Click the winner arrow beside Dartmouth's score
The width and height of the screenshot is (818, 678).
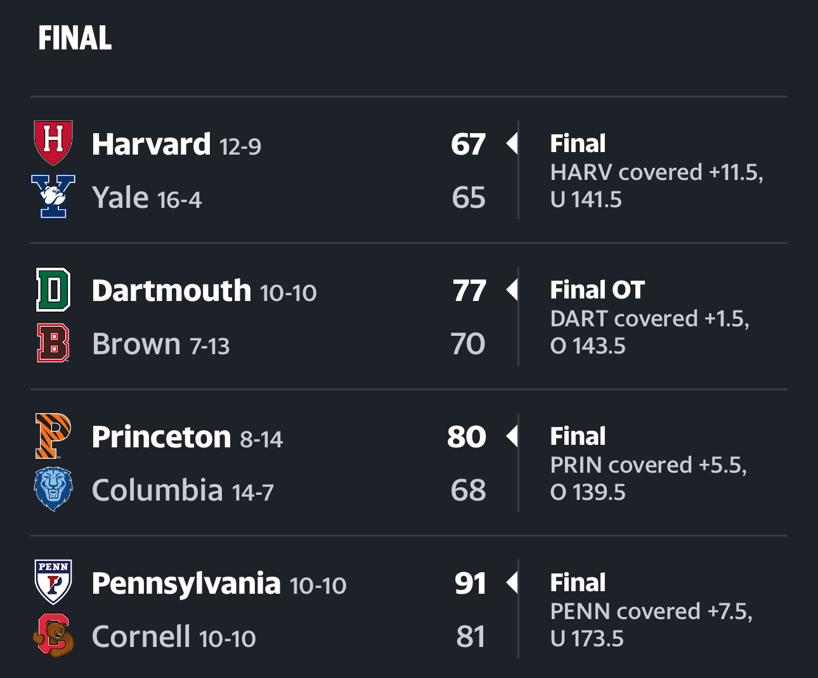(511, 290)
